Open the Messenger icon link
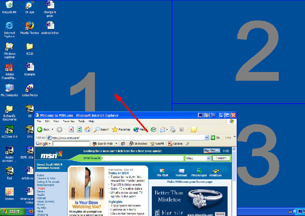Screen dimensions: 305x216 click(199, 173)
